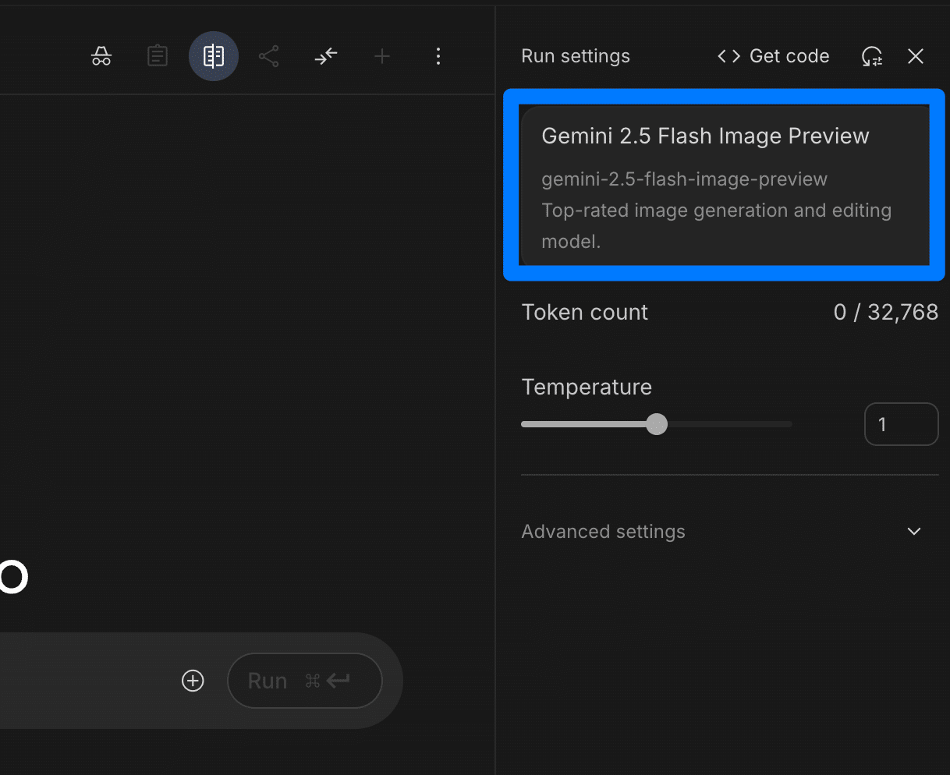
Task: Click the circled plus insert media icon
Action: pos(193,681)
